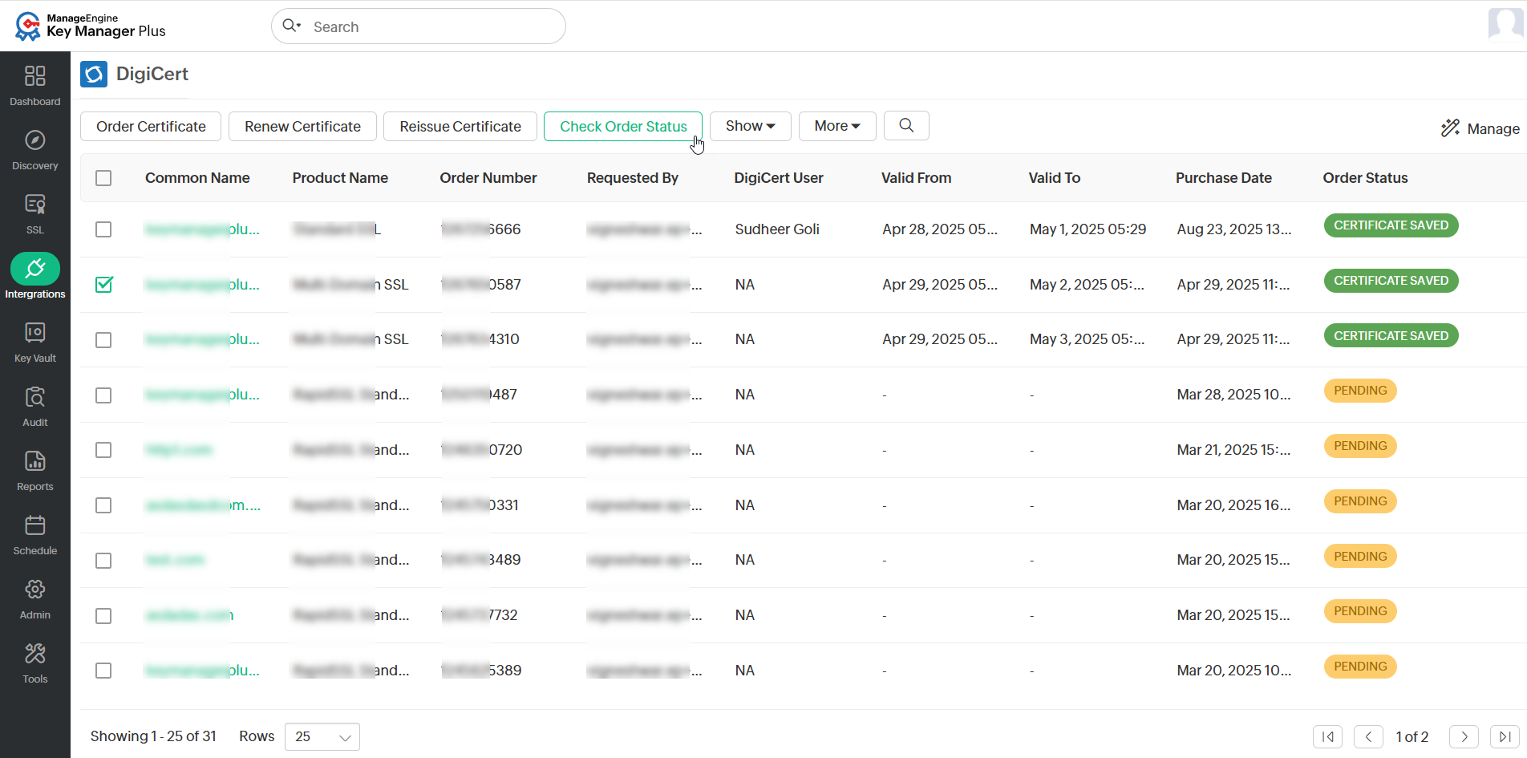This screenshot has width=1527, height=758.
Task: Click the 'Showing 1 - 25 of 31' text
Action: [x=153, y=736]
